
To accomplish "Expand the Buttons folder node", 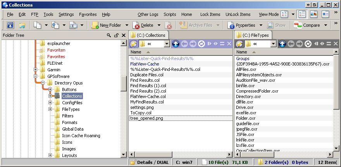I will 50,90.
